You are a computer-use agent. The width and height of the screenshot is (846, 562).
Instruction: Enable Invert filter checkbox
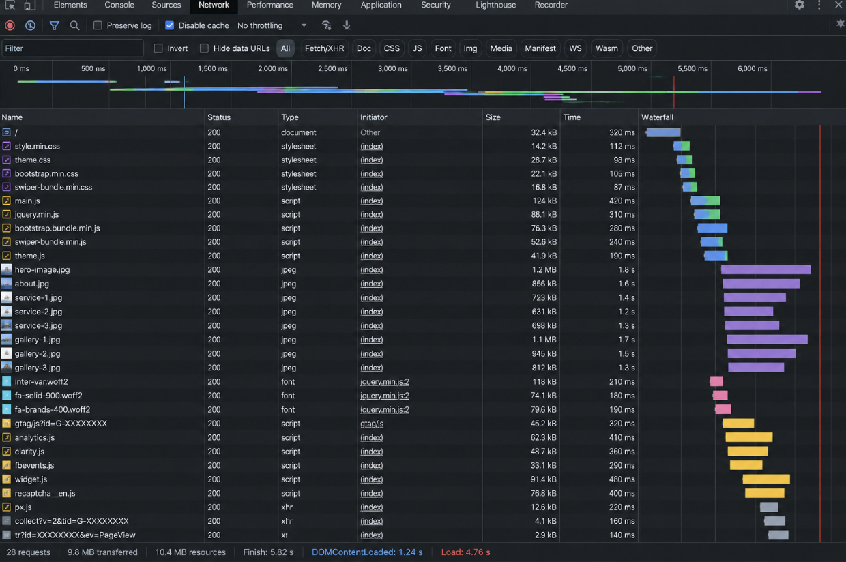point(158,48)
